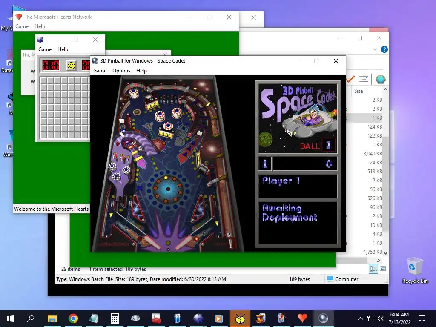
Task: Click the Minesweeper smiley face reset button
Action: point(71,66)
